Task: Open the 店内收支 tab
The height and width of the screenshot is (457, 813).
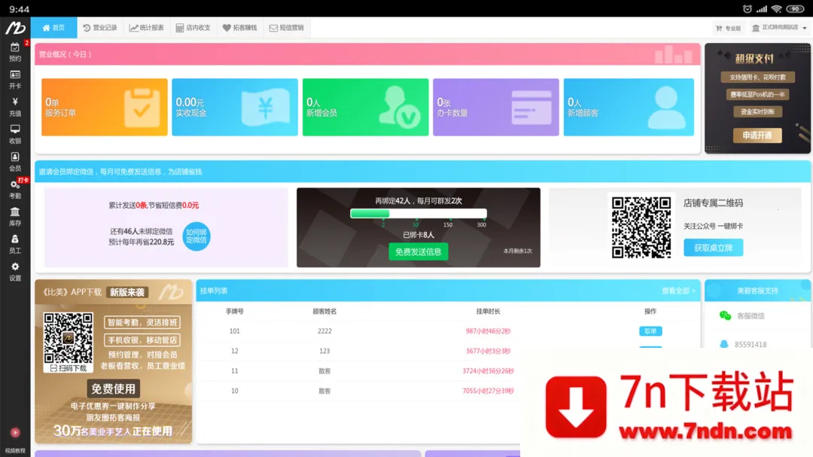Action: pos(193,28)
